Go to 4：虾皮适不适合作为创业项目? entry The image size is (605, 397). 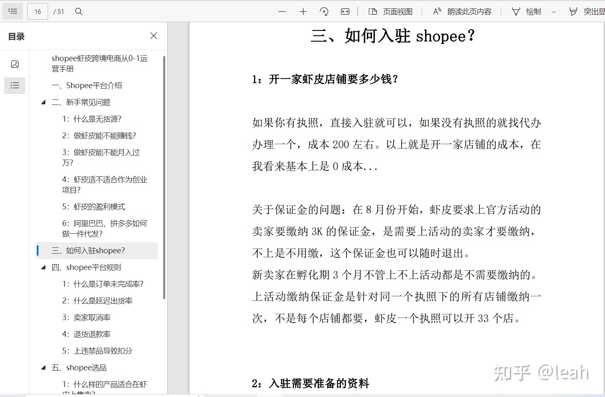point(105,185)
